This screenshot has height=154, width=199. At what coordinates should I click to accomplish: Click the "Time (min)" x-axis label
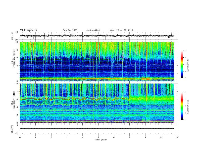[101, 140]
